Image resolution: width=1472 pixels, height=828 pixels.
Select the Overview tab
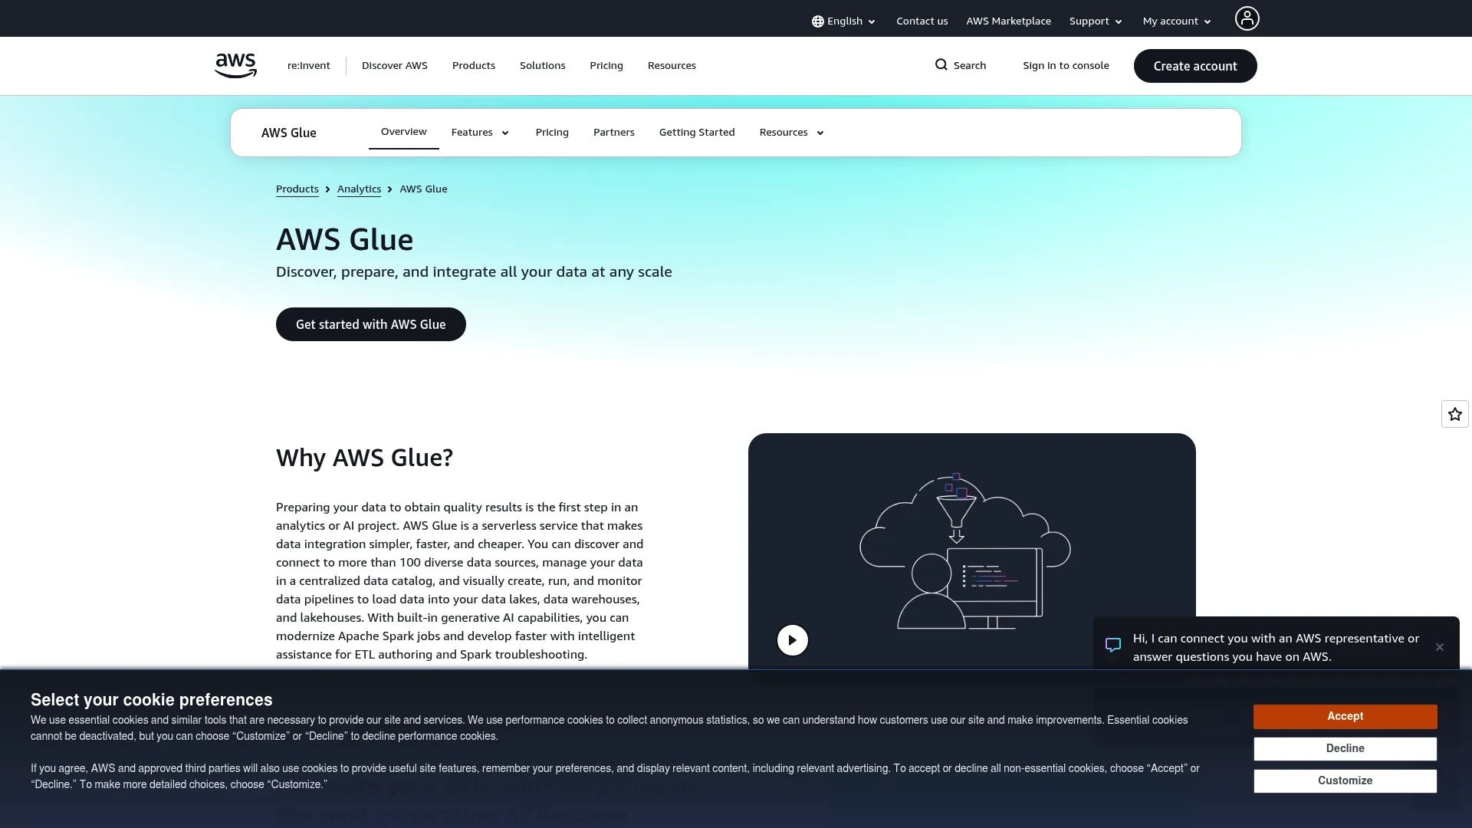click(x=404, y=132)
